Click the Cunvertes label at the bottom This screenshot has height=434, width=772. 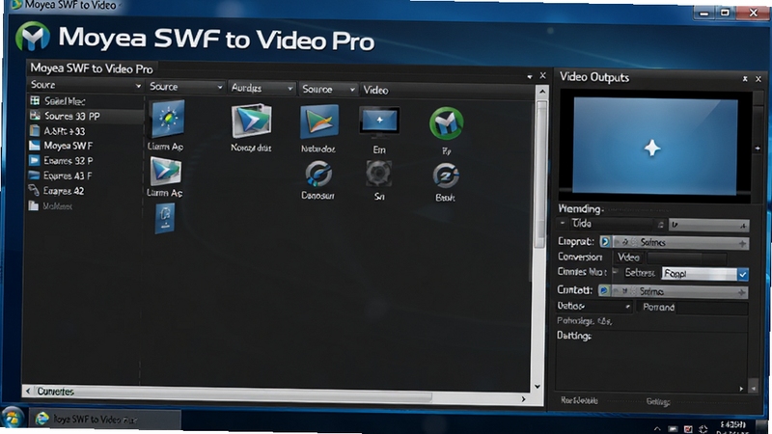[55, 392]
